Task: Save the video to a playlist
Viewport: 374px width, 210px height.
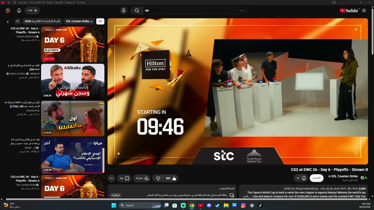Action: pos(124,178)
